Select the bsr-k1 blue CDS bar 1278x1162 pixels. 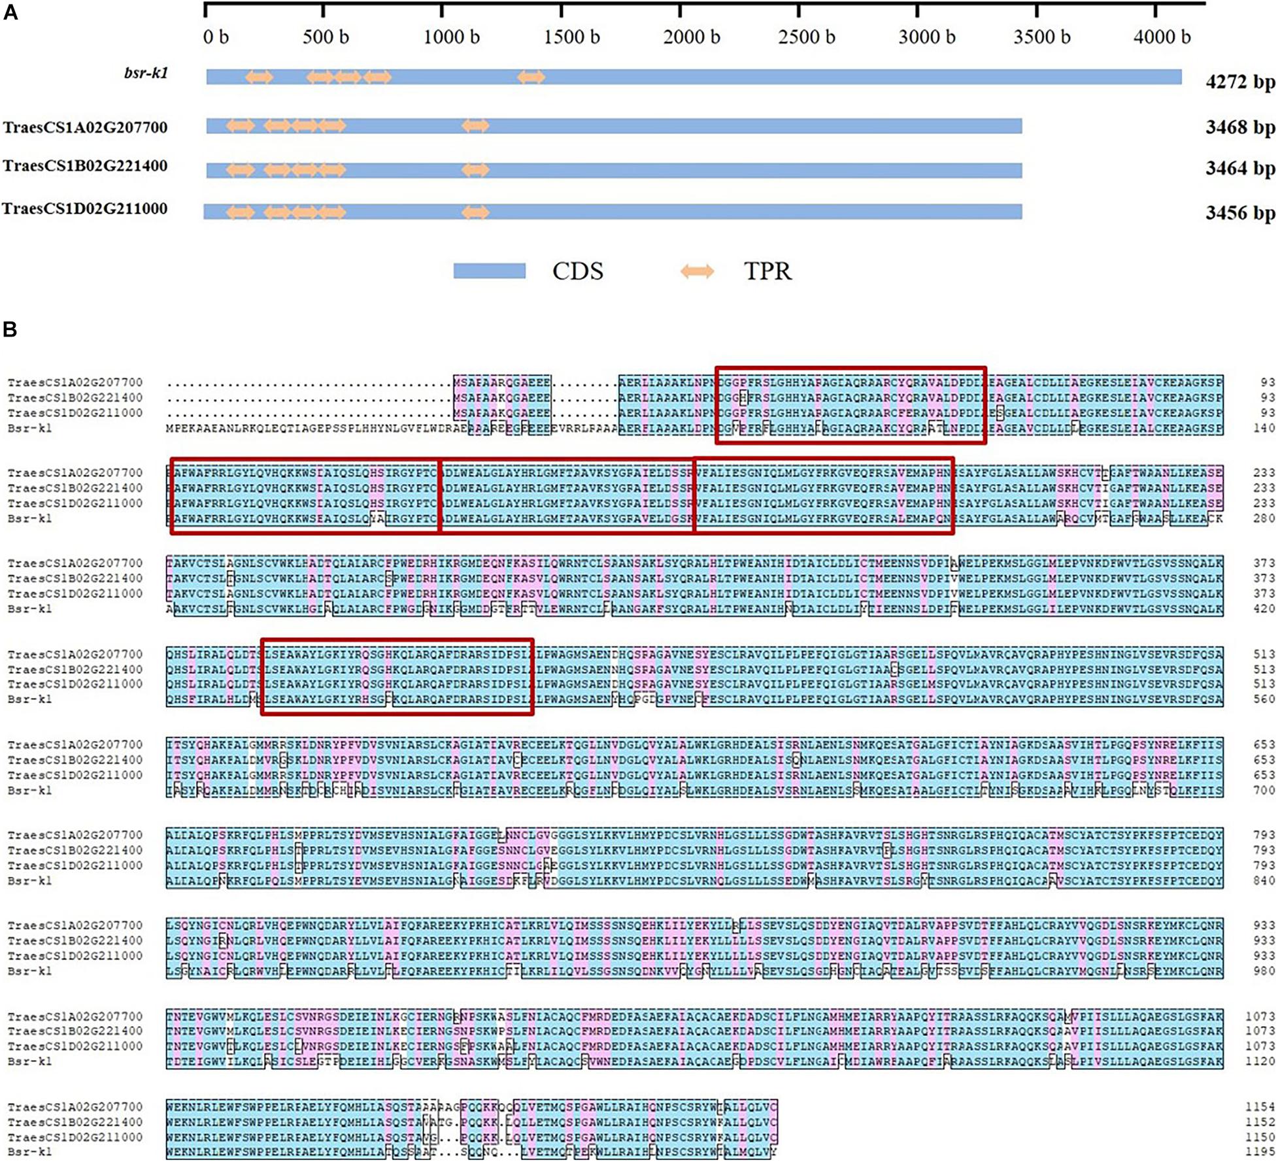point(694,77)
